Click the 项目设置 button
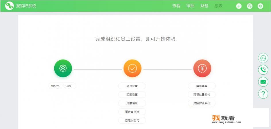 (x=132, y=86)
